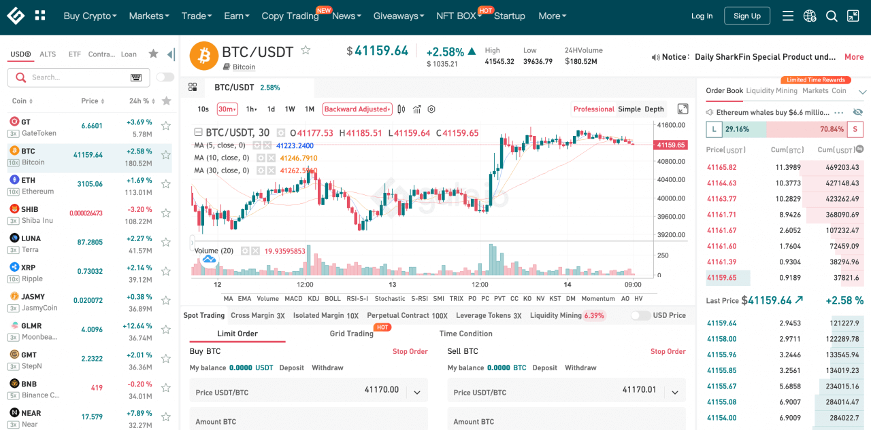Toggle the switch beside coin search

[x=165, y=77]
